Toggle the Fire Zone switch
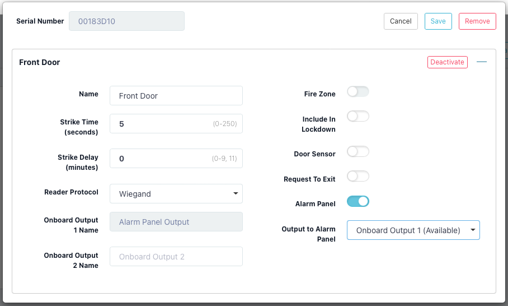 coord(358,92)
